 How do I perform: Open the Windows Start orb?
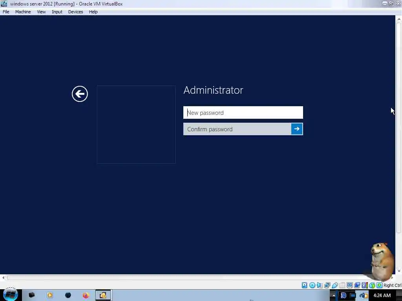[10, 295]
